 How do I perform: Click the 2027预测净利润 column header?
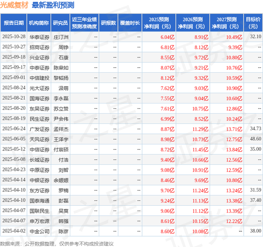pyautogui.click(x=227, y=23)
